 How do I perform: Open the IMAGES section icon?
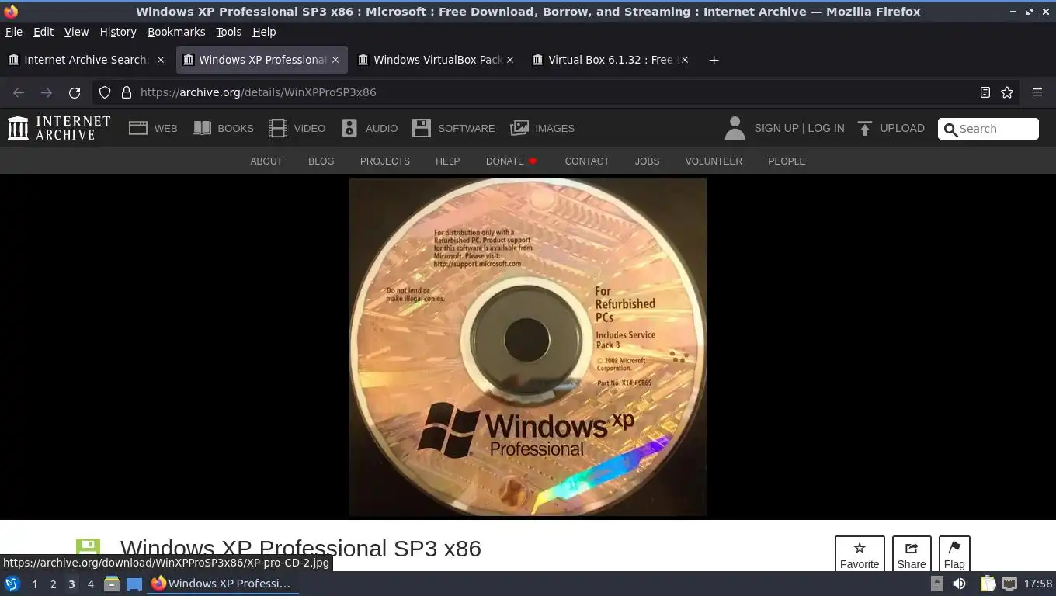(519, 128)
